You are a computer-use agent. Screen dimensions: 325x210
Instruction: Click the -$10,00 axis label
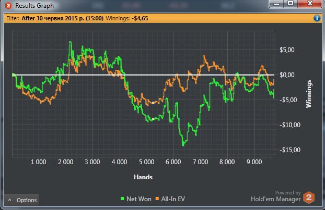pos(290,125)
